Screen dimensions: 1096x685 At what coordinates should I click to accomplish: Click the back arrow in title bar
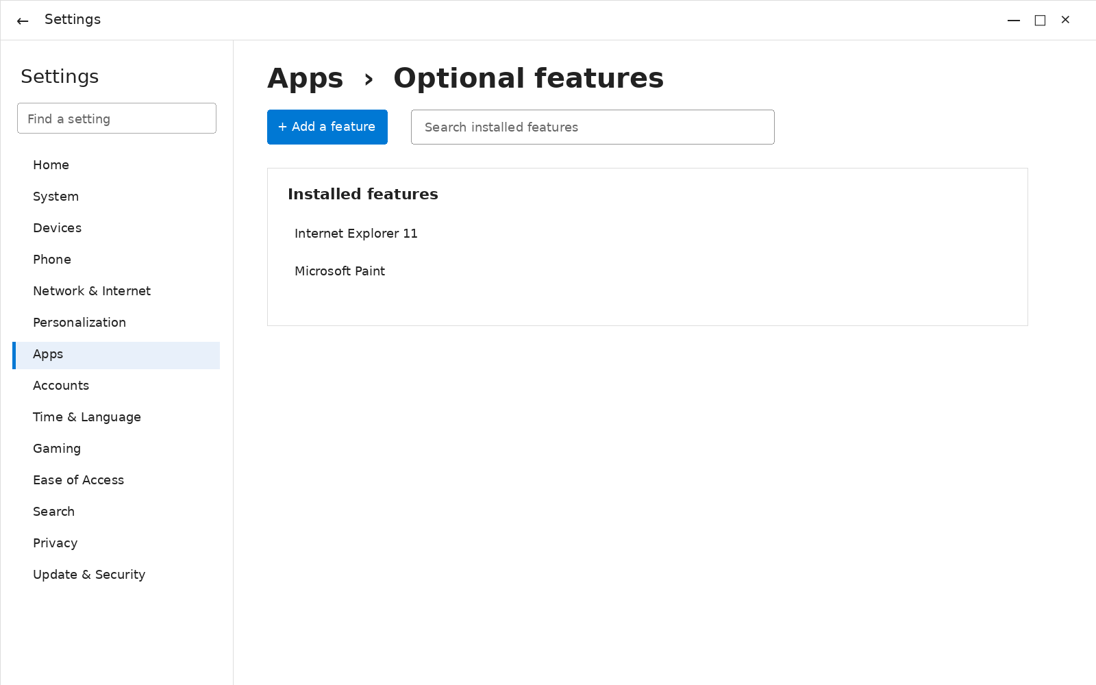[x=23, y=21]
